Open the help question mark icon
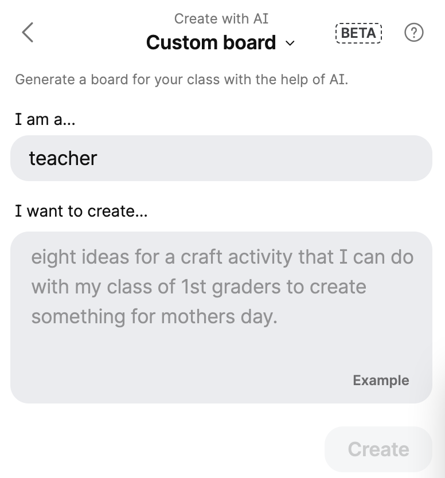Image resolution: width=445 pixels, height=478 pixels. [413, 33]
